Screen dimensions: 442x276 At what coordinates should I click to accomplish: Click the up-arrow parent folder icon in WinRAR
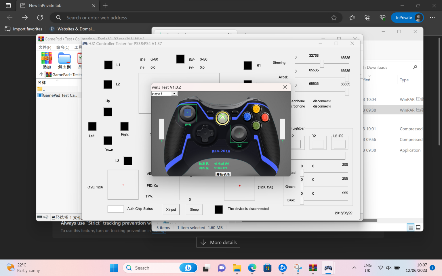point(41,74)
